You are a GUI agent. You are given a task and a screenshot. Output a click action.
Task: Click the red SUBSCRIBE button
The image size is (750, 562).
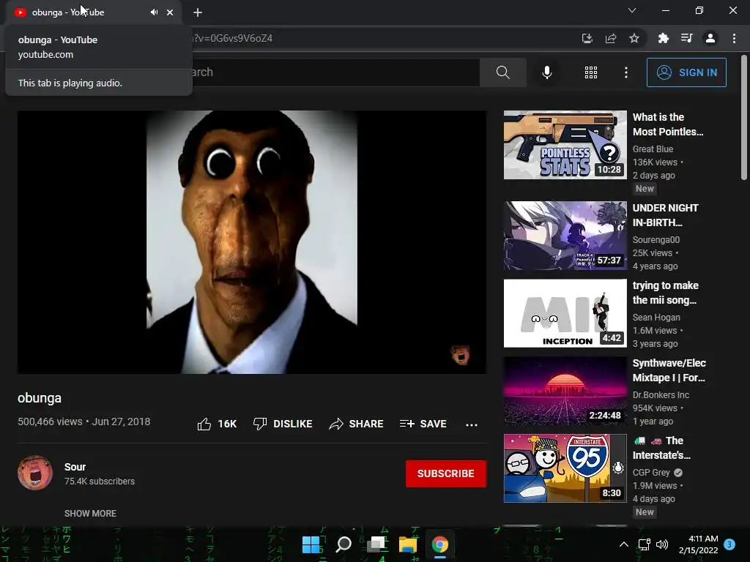coord(446,473)
